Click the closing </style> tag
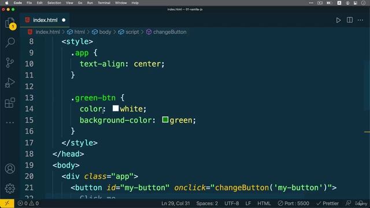 click(80, 143)
